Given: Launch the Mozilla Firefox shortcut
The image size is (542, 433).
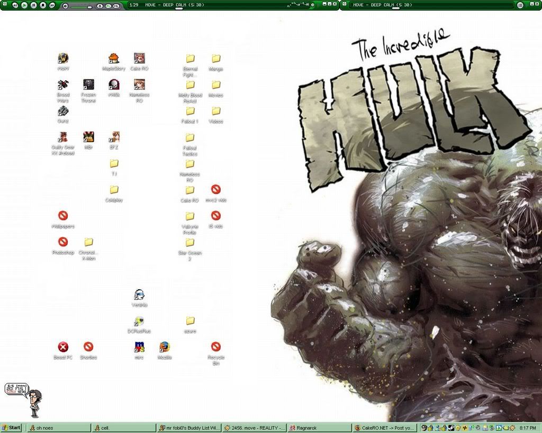Looking at the screenshot, I should coord(165,351).
